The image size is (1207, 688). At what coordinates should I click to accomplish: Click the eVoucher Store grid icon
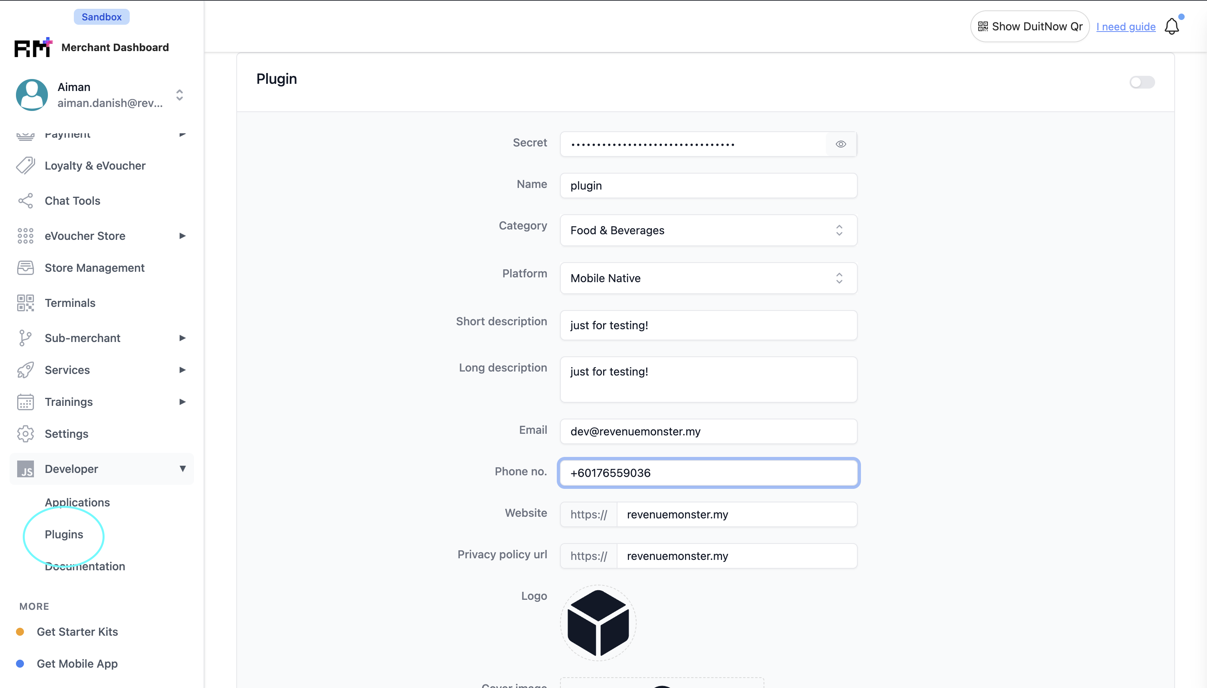pos(26,236)
